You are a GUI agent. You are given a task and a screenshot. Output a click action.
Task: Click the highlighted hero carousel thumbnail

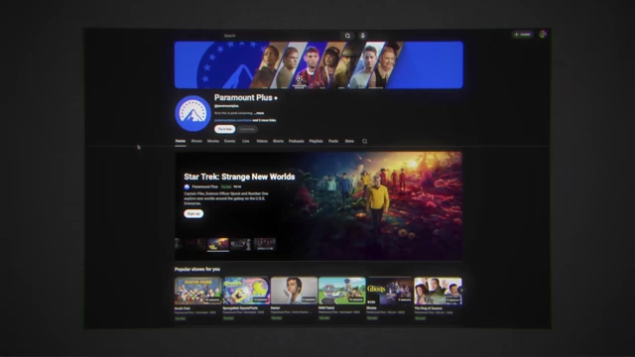[218, 244]
